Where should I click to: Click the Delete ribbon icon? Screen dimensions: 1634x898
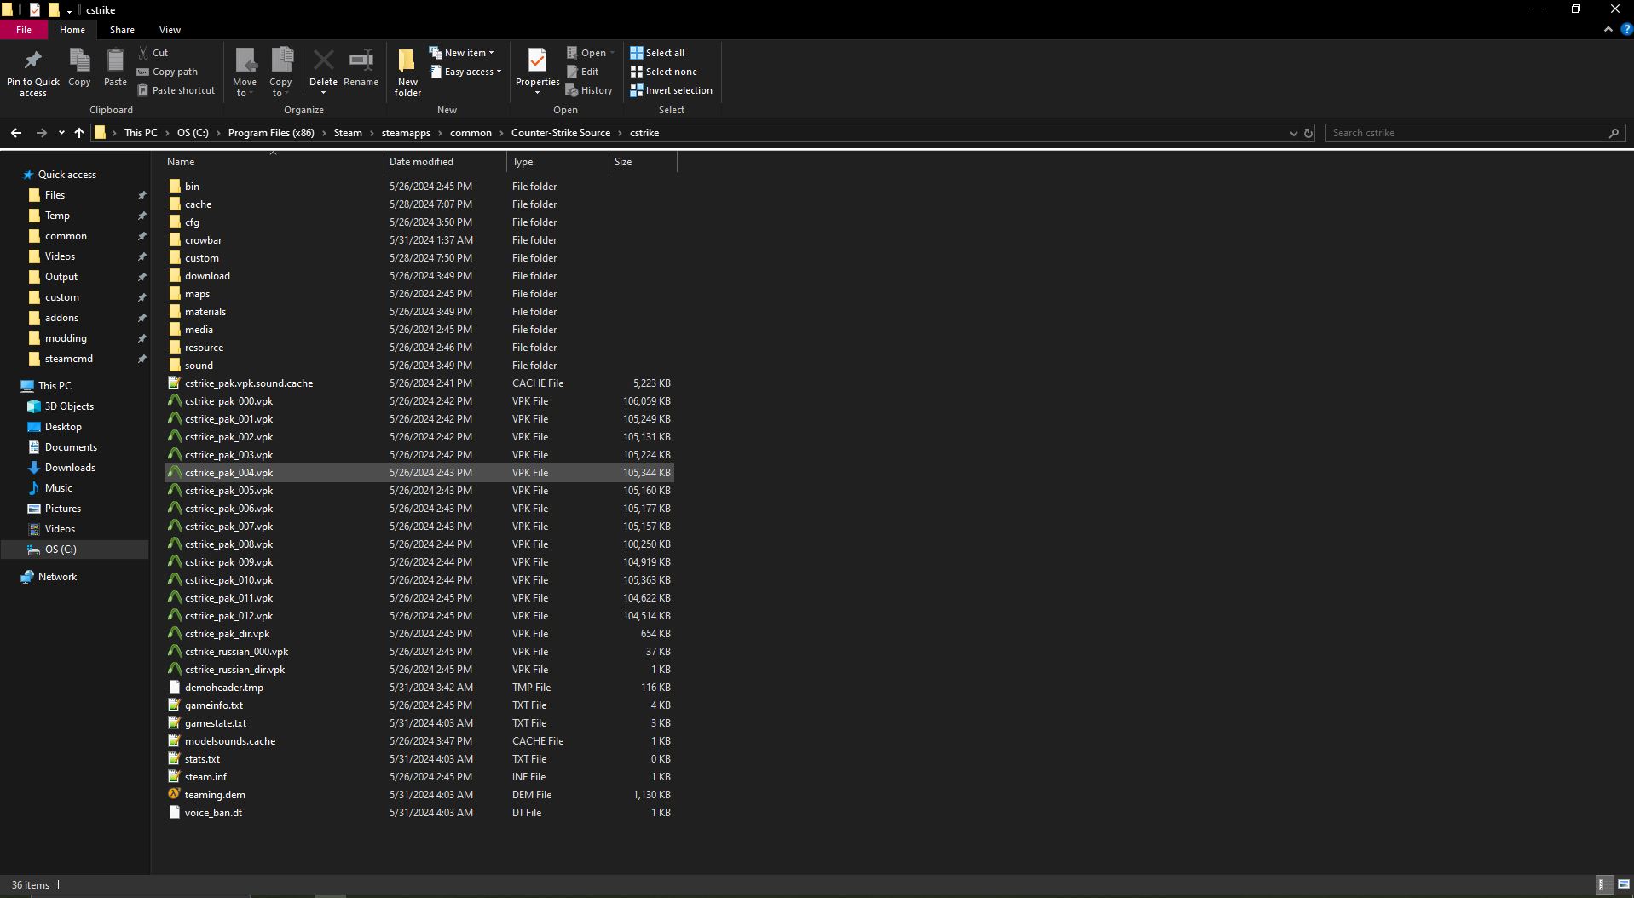tap(323, 60)
